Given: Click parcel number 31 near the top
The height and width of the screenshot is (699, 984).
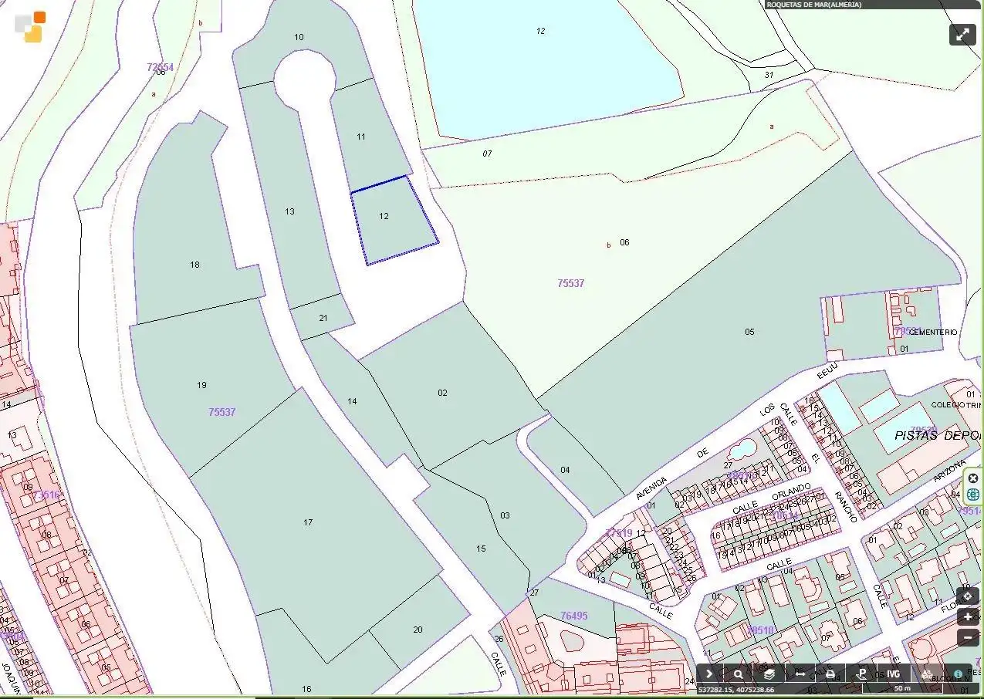Looking at the screenshot, I should pos(769,75).
